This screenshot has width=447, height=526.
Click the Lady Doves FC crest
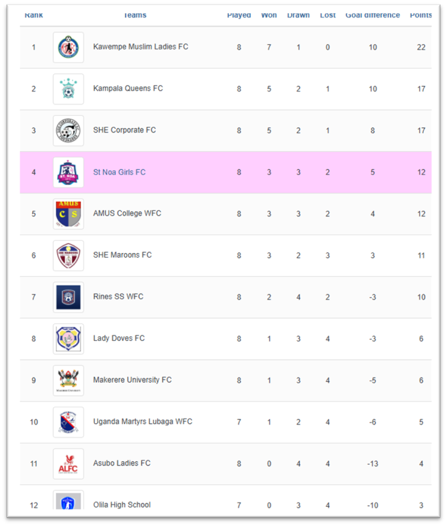(x=68, y=339)
